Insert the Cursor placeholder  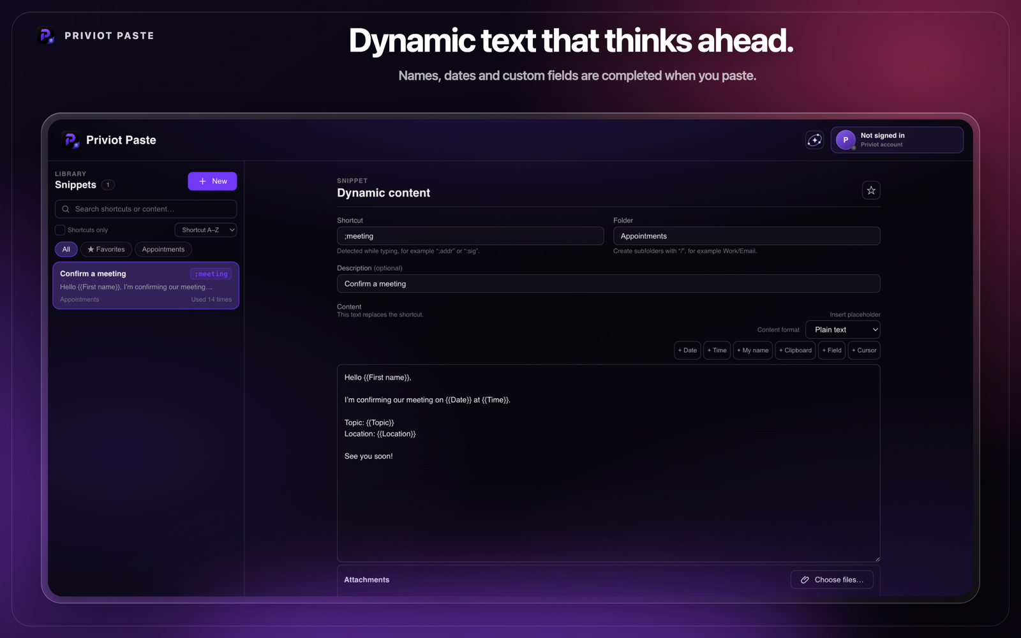click(864, 350)
